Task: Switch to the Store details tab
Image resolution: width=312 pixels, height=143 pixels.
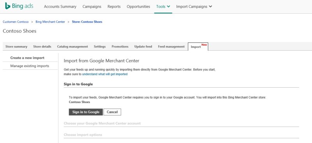Action: coord(42,46)
